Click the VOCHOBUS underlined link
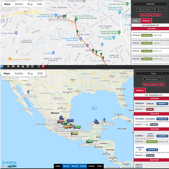Image resolution: width=169 pixels, height=169 pixels. click(x=150, y=119)
